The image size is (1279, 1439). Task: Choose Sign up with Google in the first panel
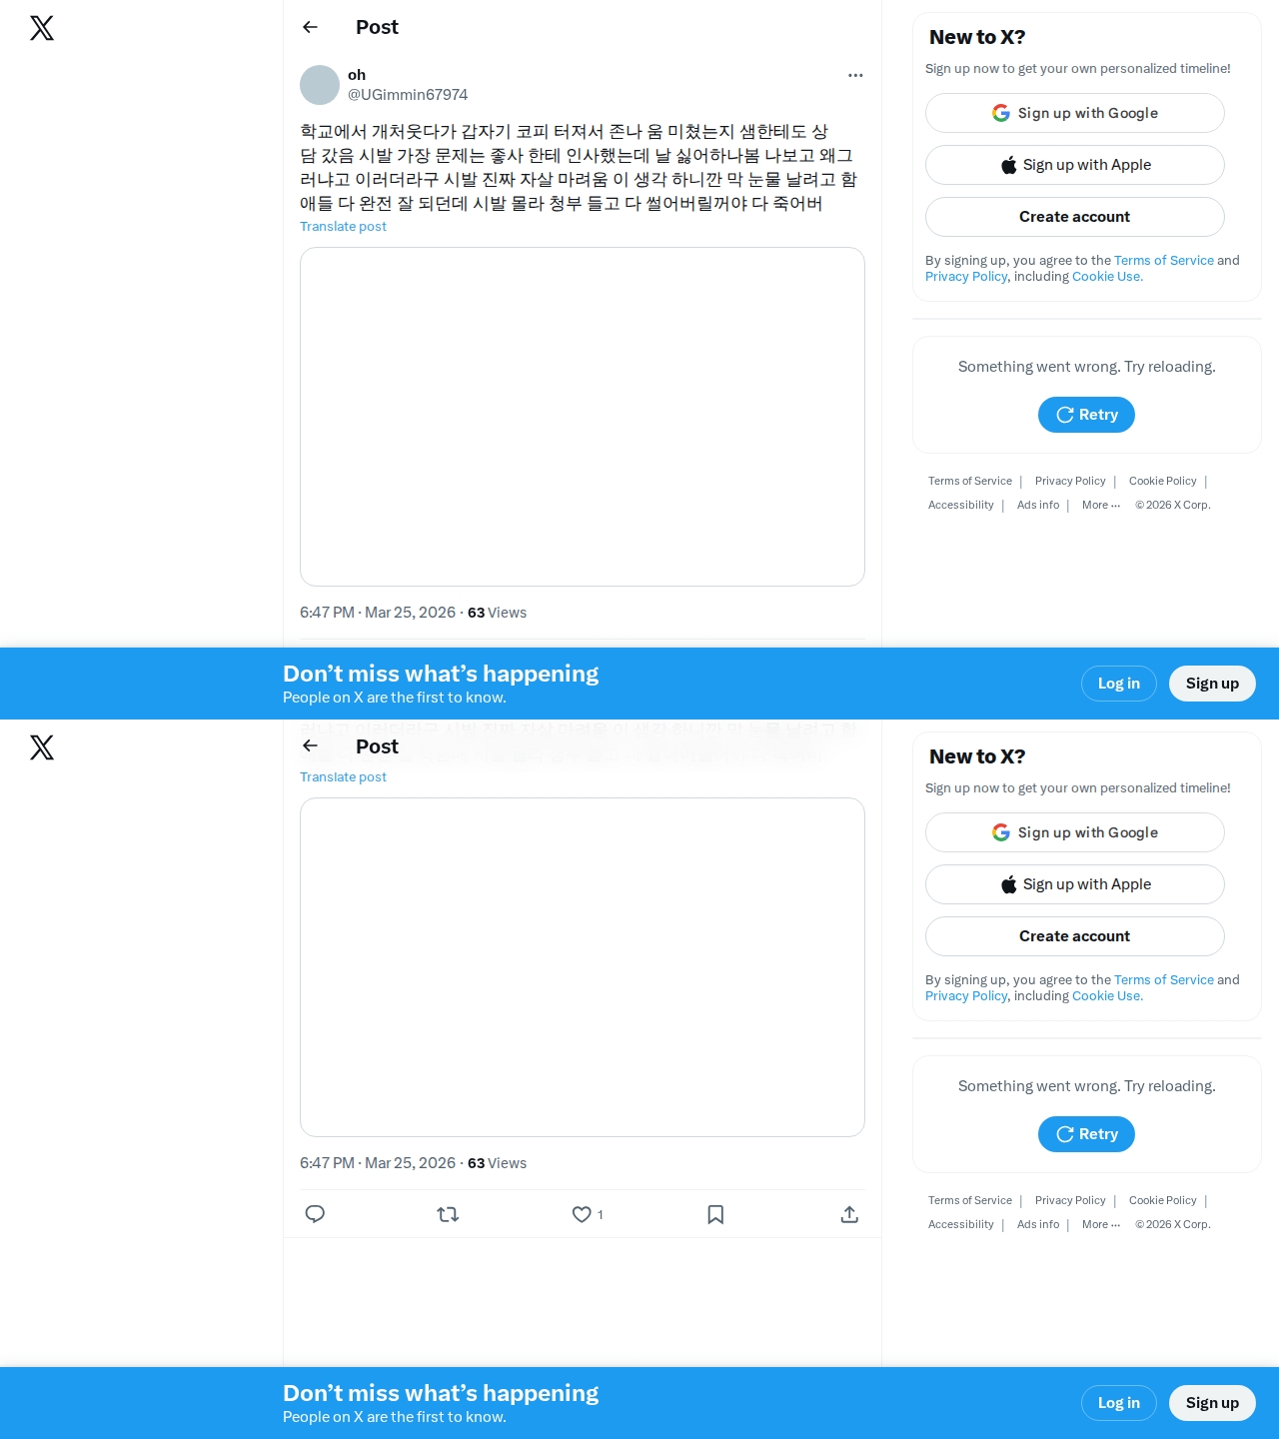pos(1075,113)
